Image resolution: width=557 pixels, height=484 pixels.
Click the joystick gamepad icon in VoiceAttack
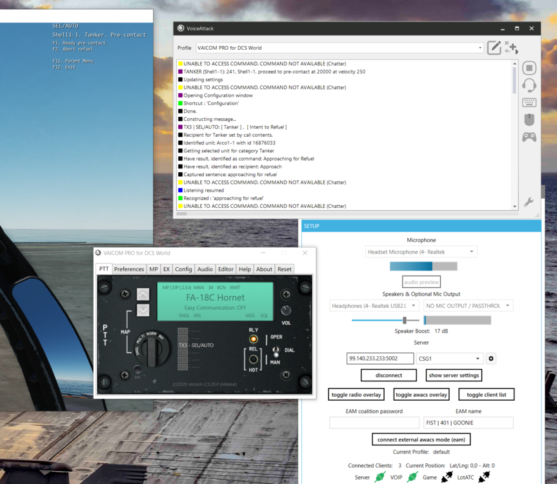click(x=529, y=137)
